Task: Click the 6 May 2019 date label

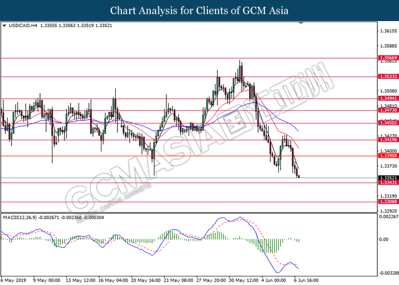Action: [x=13, y=280]
